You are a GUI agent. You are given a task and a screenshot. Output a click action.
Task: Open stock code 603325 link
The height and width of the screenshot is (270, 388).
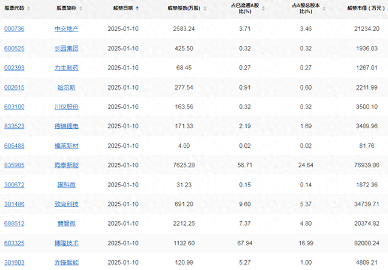(15, 243)
